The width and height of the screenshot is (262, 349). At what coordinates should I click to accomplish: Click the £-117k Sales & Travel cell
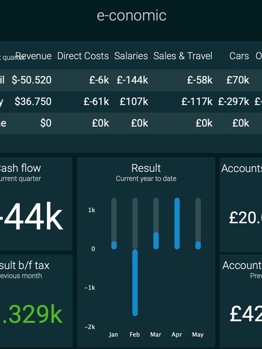coord(196,102)
